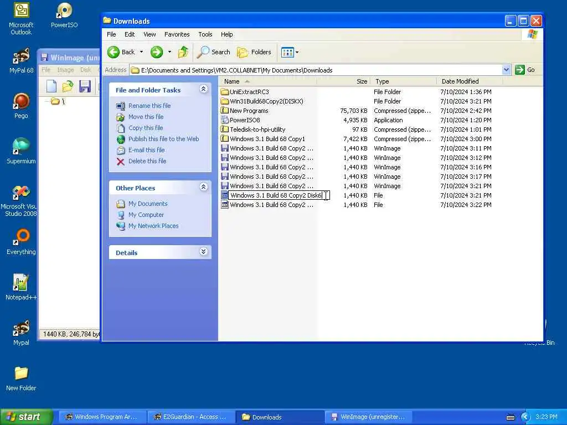Select the PowerISO8 application icon
Image resolution: width=567 pixels, height=425 pixels.
point(225,120)
